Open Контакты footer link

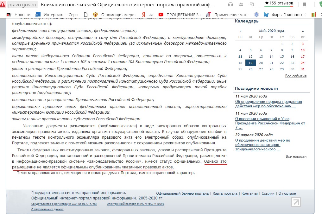pyautogui.click(x=249, y=193)
